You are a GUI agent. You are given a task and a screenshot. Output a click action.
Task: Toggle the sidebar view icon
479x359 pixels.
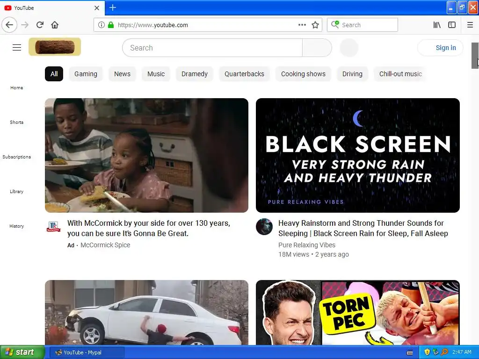pos(452,25)
